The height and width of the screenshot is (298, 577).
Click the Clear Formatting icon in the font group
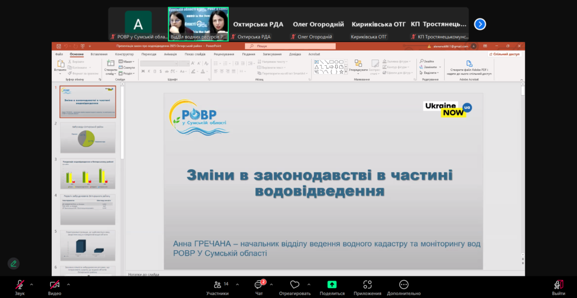(x=206, y=63)
